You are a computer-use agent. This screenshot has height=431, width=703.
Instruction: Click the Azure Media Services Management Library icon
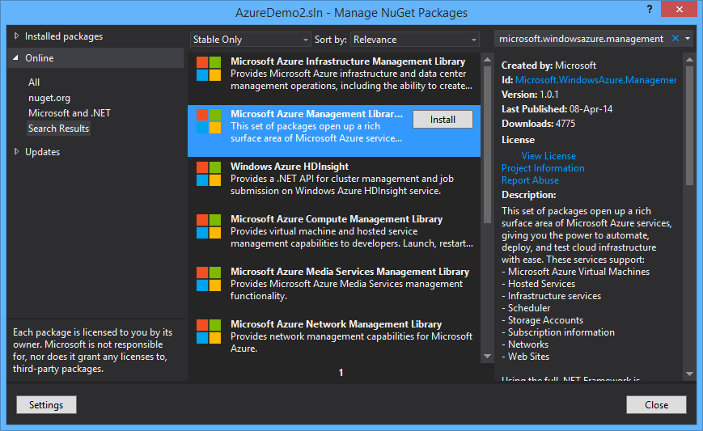pos(209,279)
